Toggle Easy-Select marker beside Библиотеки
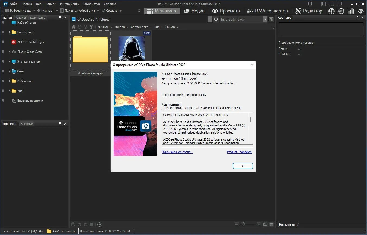Viewport: 367px width, 235px height. [3, 32]
